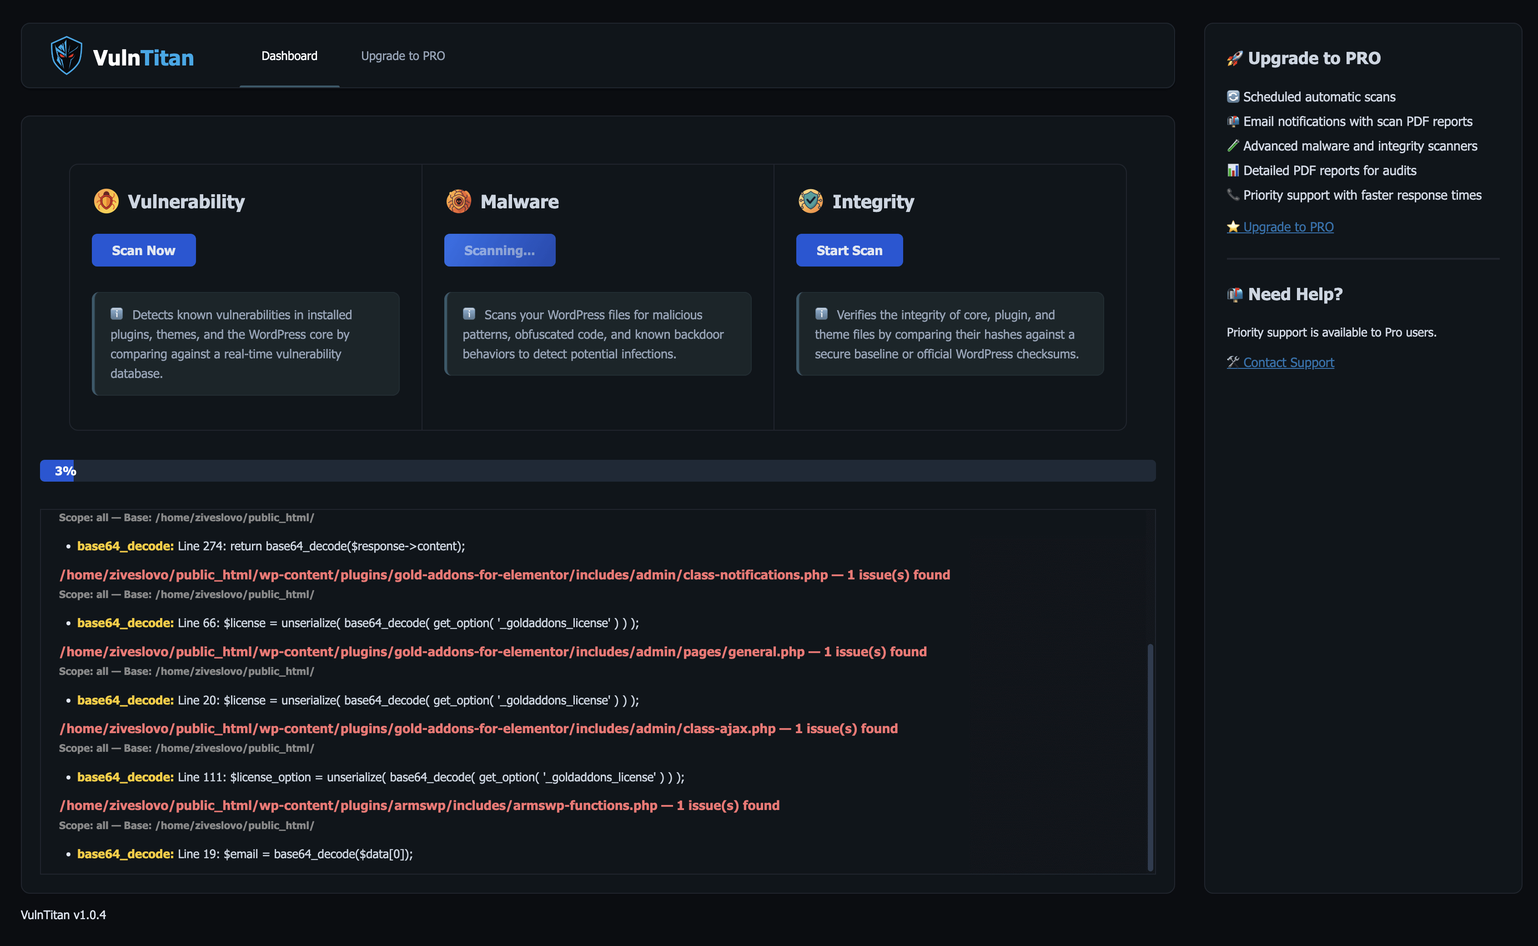The height and width of the screenshot is (946, 1538).
Task: Click the info icon in Vulnerability description
Action: [117, 314]
